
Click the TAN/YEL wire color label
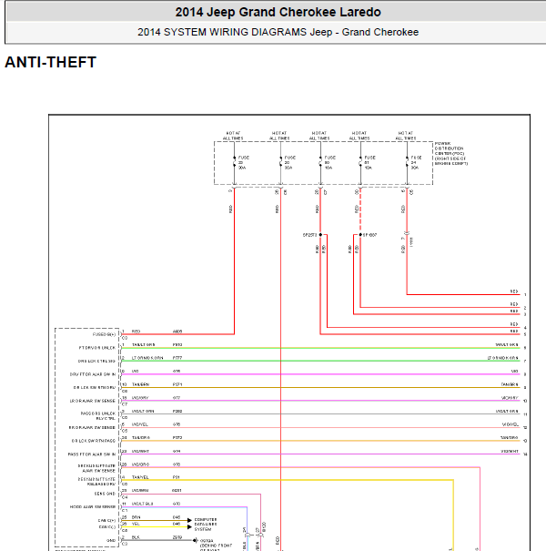click(x=140, y=477)
